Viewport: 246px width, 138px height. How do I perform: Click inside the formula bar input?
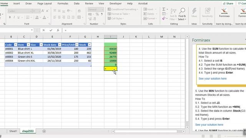tap(154, 30)
